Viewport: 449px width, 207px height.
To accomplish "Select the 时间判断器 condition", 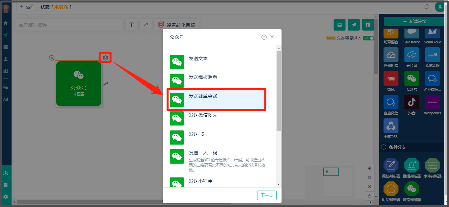I will [391, 189].
